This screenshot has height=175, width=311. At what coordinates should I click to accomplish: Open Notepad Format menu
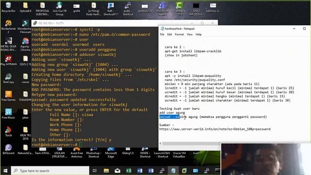point(179,35)
